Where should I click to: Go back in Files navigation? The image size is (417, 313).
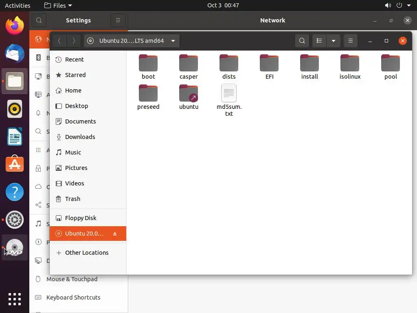(x=59, y=41)
